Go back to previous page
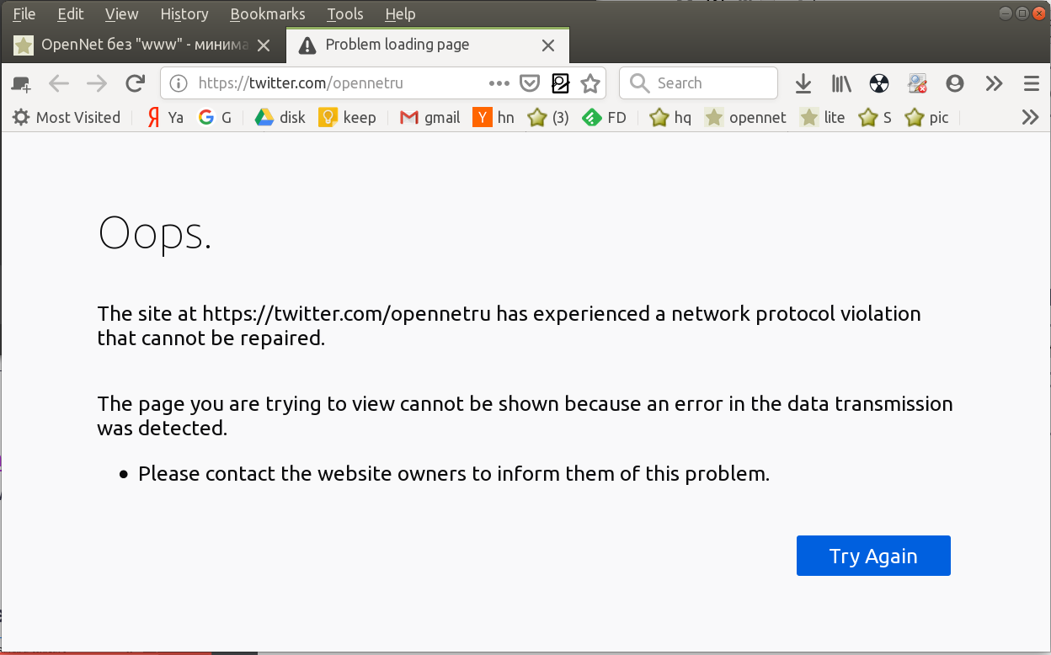This screenshot has width=1051, height=655. click(x=59, y=83)
